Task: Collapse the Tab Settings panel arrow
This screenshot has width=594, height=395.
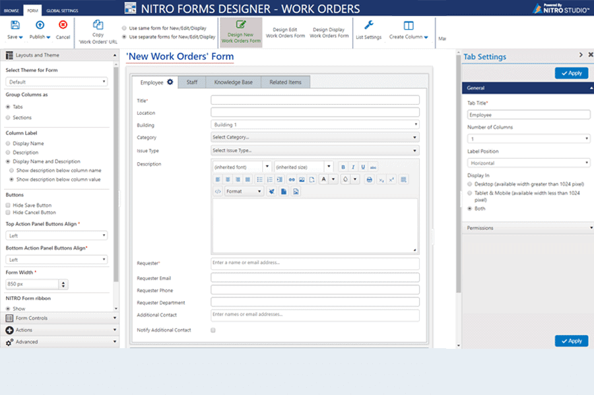Action: coord(581,55)
